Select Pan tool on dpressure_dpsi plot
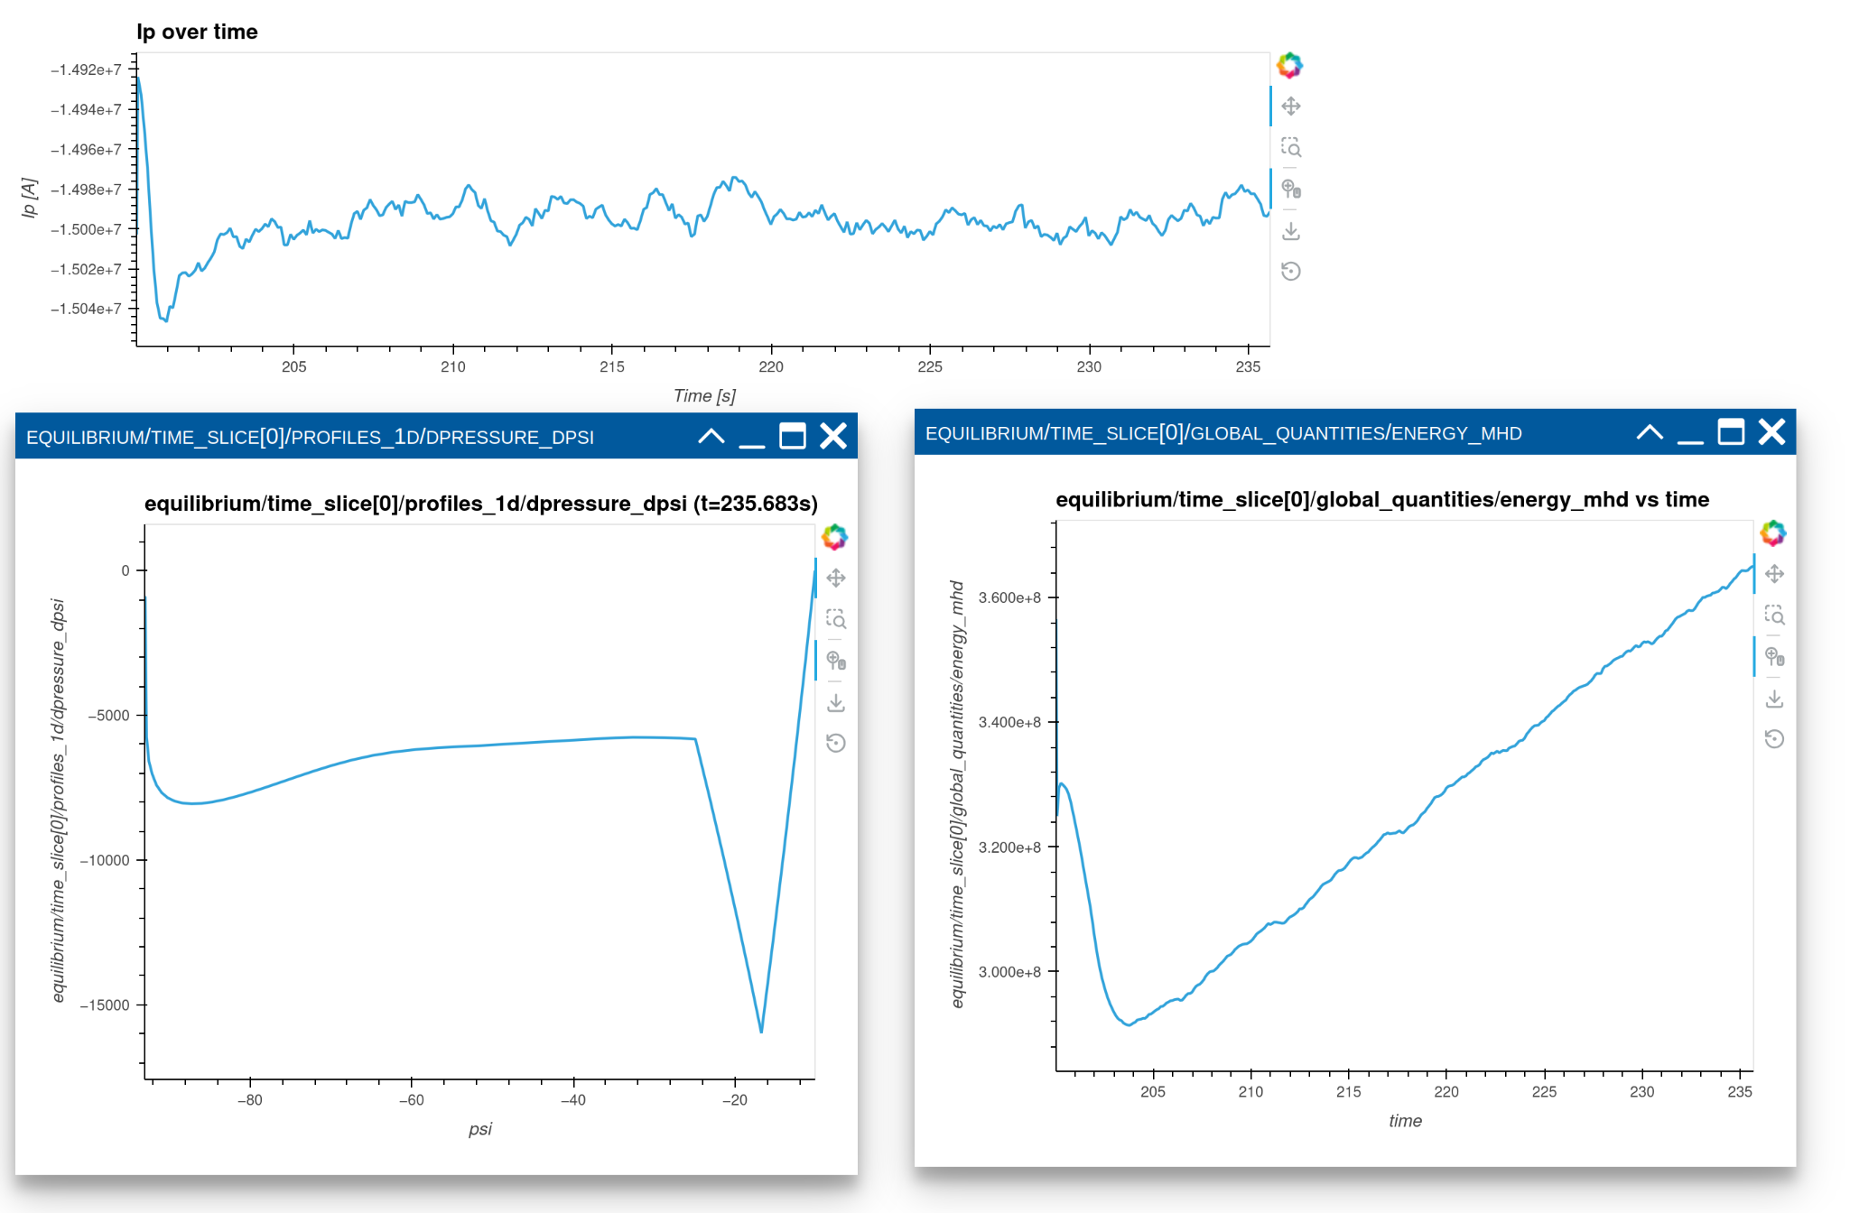Image resolution: width=1850 pixels, height=1213 pixels. coord(835,578)
